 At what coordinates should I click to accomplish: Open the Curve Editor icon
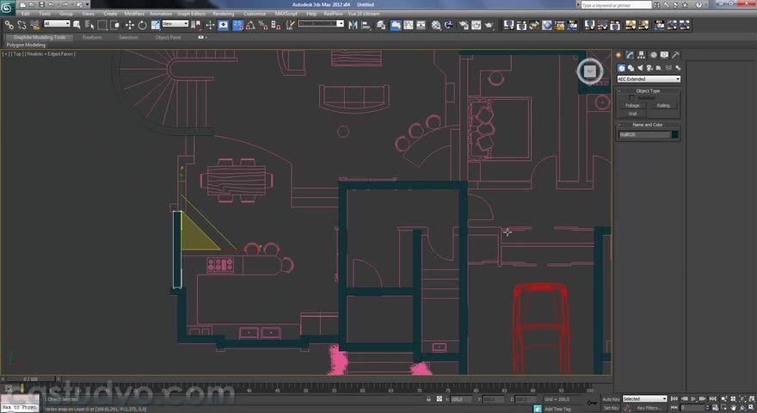coord(409,25)
